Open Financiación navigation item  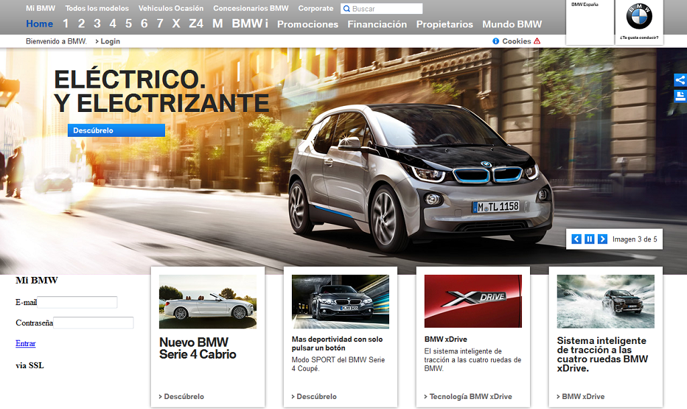click(x=377, y=24)
